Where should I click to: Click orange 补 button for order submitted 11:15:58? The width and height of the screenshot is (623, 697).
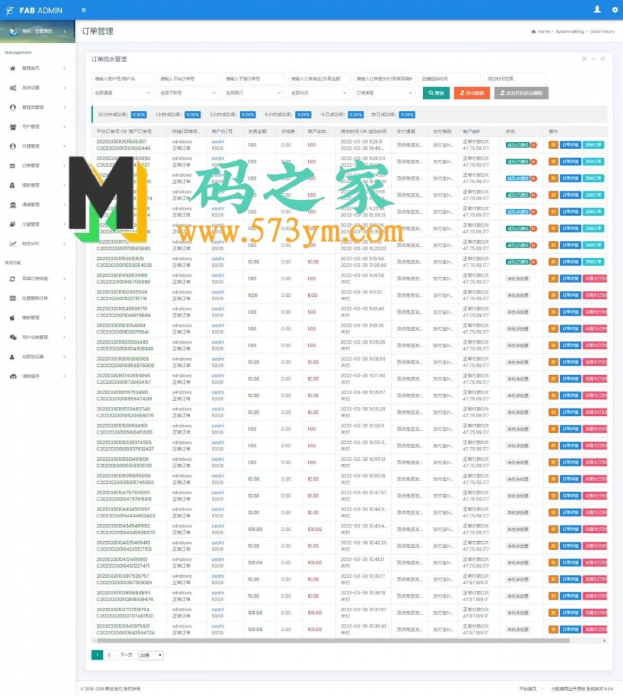click(x=553, y=262)
